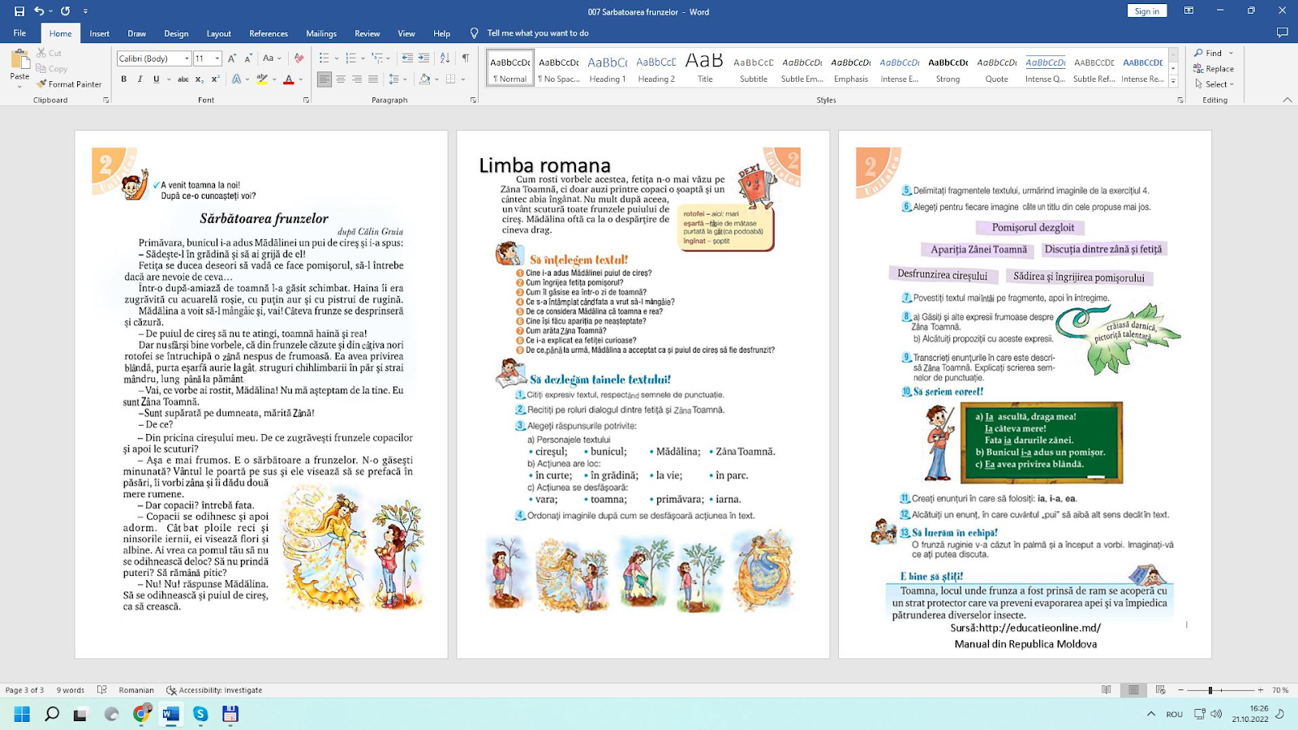The image size is (1298, 730).
Task: Switch to the References tab
Action: (x=269, y=33)
